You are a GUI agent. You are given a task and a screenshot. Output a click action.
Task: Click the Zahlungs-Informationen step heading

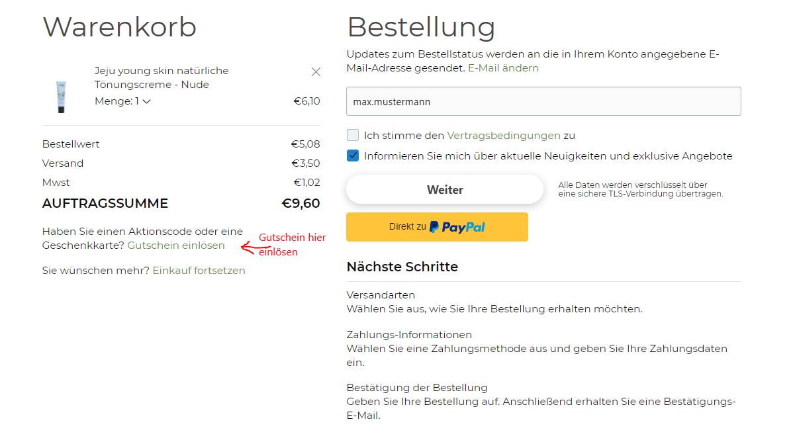point(409,335)
